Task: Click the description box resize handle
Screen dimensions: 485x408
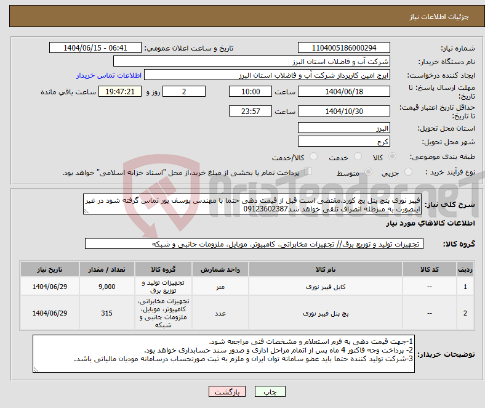Action: point(86,211)
